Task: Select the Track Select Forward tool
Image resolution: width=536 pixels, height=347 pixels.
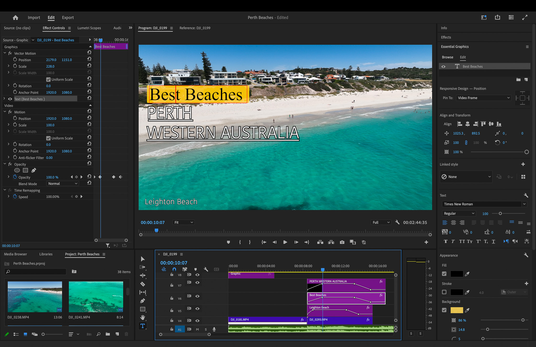Action: tap(143, 267)
